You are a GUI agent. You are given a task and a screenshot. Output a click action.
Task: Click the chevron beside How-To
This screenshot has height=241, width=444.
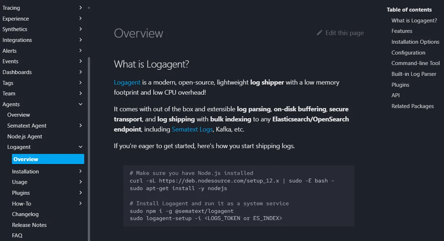pyautogui.click(x=80, y=203)
